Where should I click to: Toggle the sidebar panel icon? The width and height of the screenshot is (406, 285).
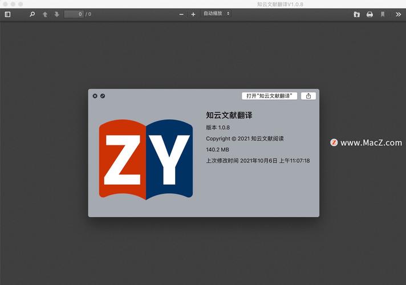coord(7,14)
